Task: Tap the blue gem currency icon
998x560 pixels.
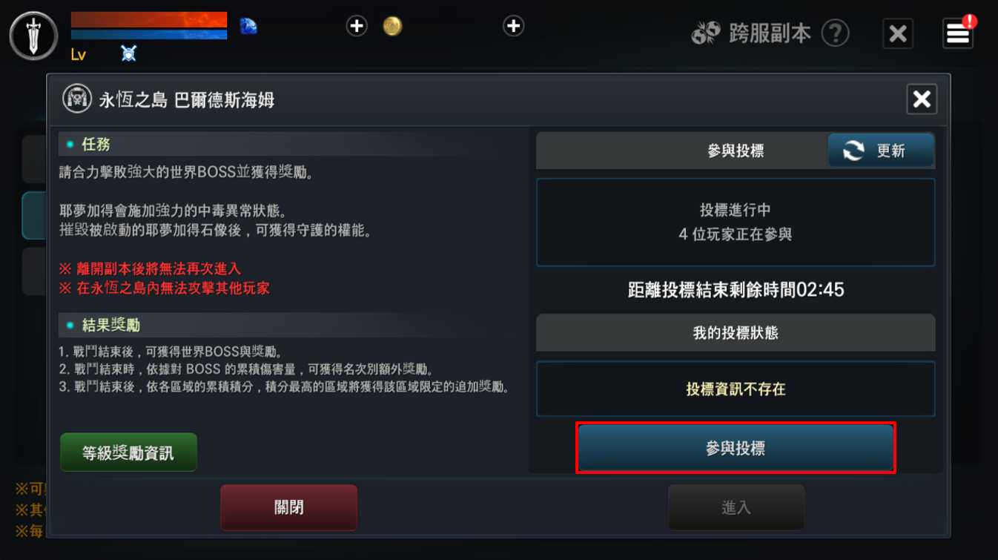Action: pyautogui.click(x=248, y=27)
